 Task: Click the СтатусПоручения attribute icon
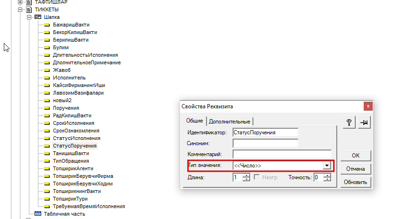point(47,146)
